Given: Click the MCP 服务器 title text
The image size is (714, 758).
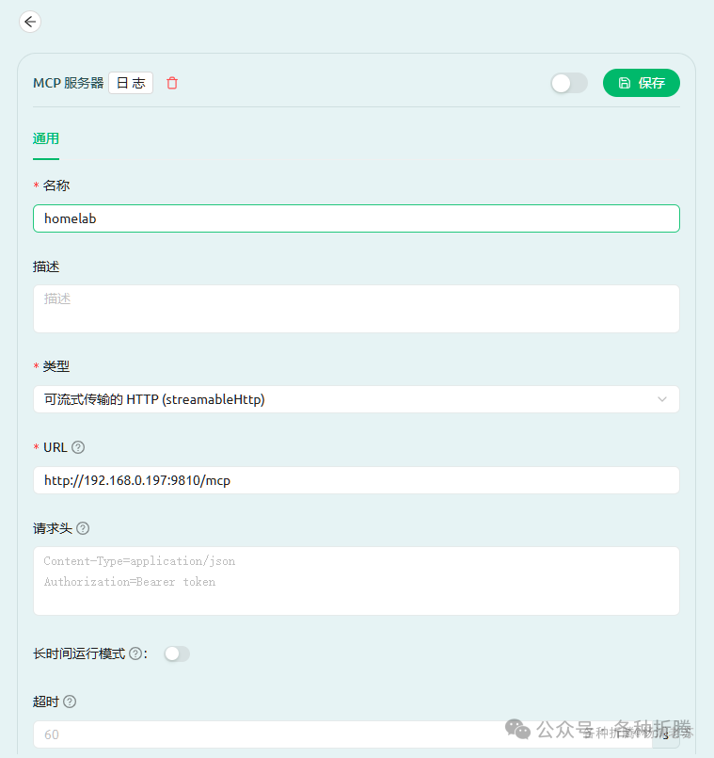Looking at the screenshot, I should pos(68,83).
